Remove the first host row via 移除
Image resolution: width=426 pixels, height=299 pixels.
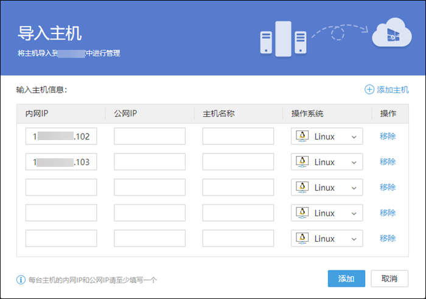[x=388, y=136]
